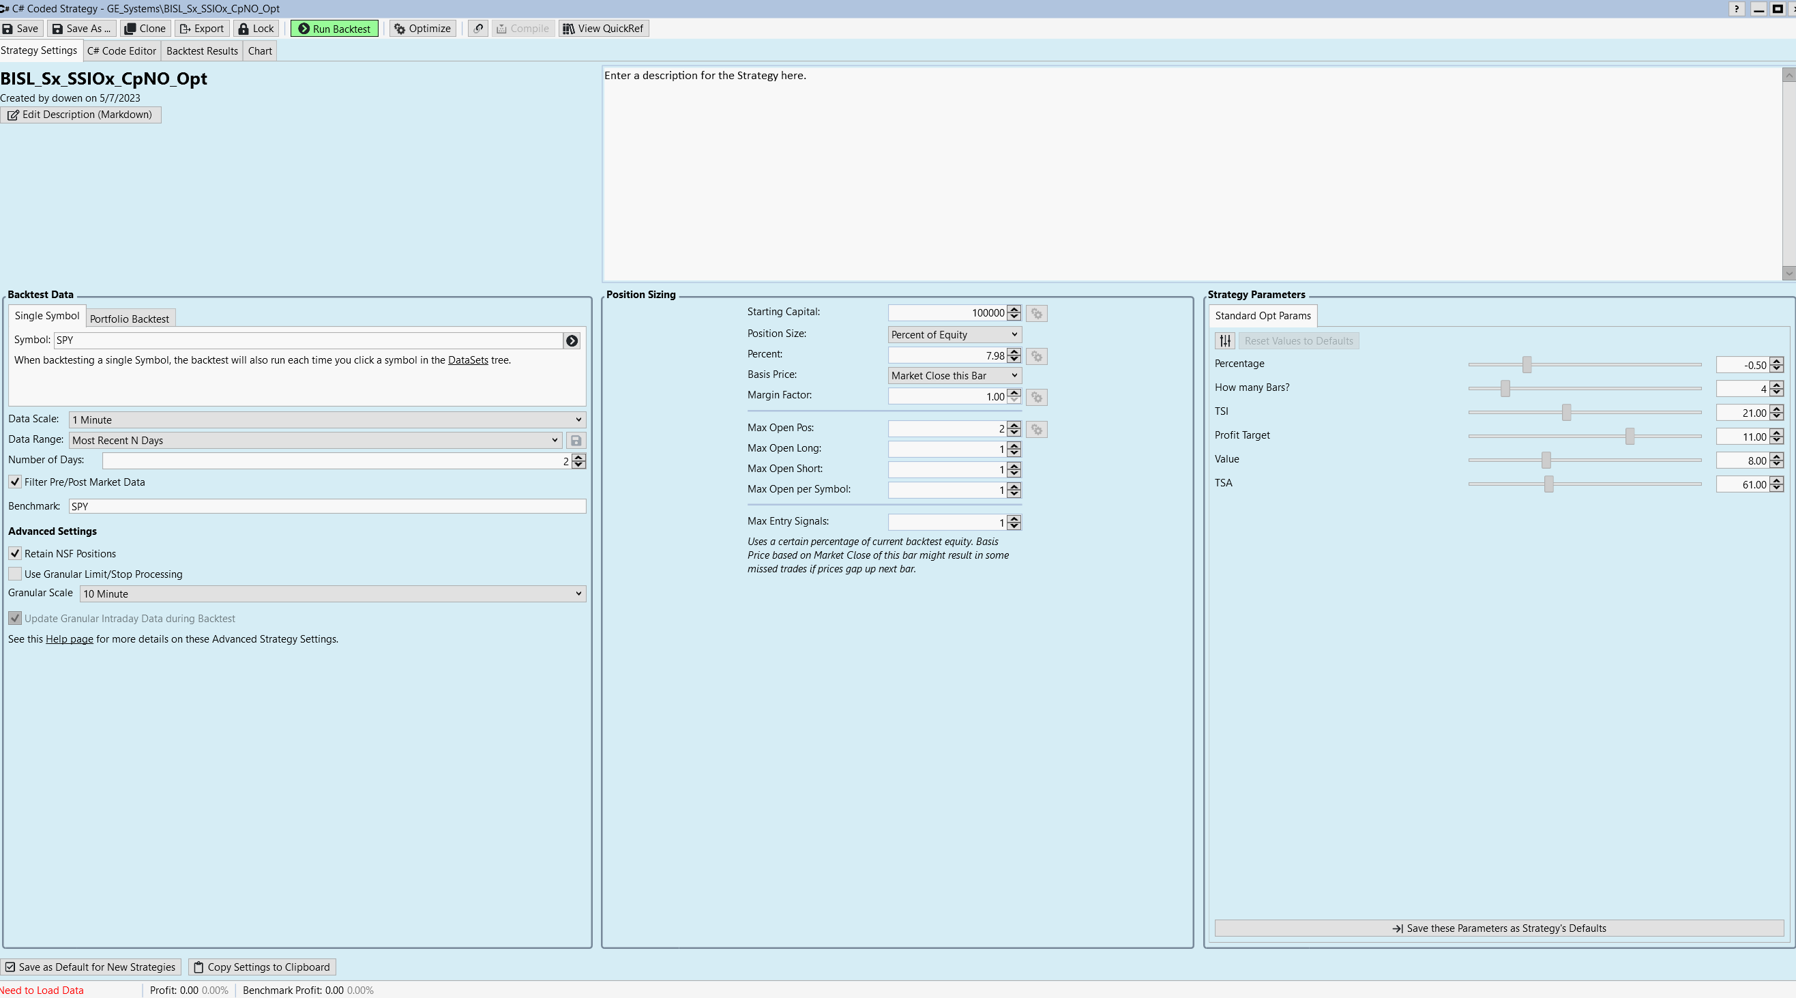Click the gear icon beside the Percent field
This screenshot has height=998, width=1796.
tap(1037, 356)
